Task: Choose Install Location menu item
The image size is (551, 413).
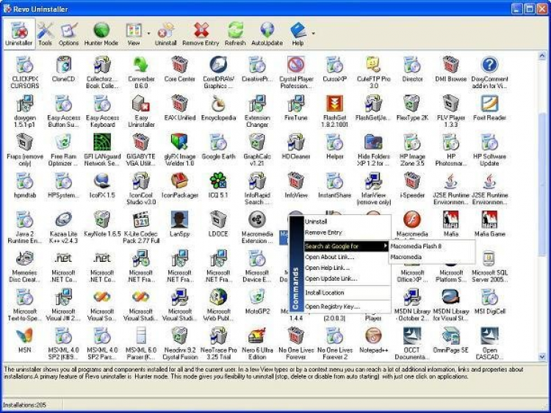Action: click(x=347, y=293)
